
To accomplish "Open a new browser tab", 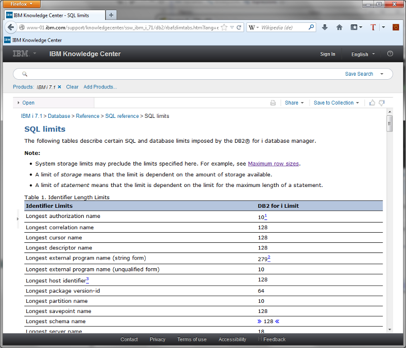I will click(111, 15).
